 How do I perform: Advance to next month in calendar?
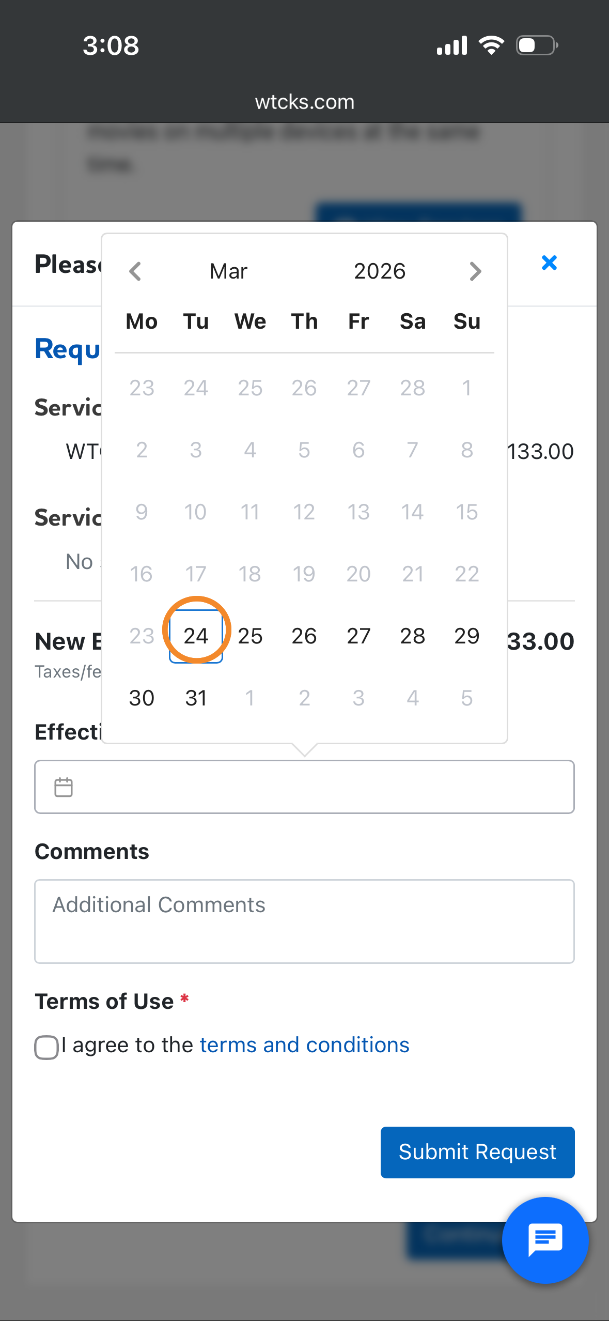coord(475,271)
